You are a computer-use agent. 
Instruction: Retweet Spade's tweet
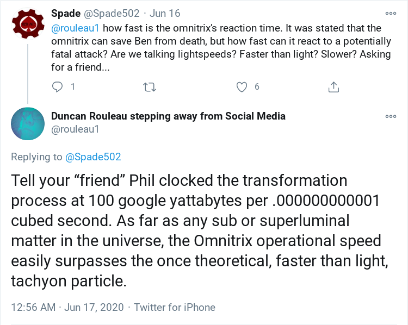pyautogui.click(x=149, y=86)
